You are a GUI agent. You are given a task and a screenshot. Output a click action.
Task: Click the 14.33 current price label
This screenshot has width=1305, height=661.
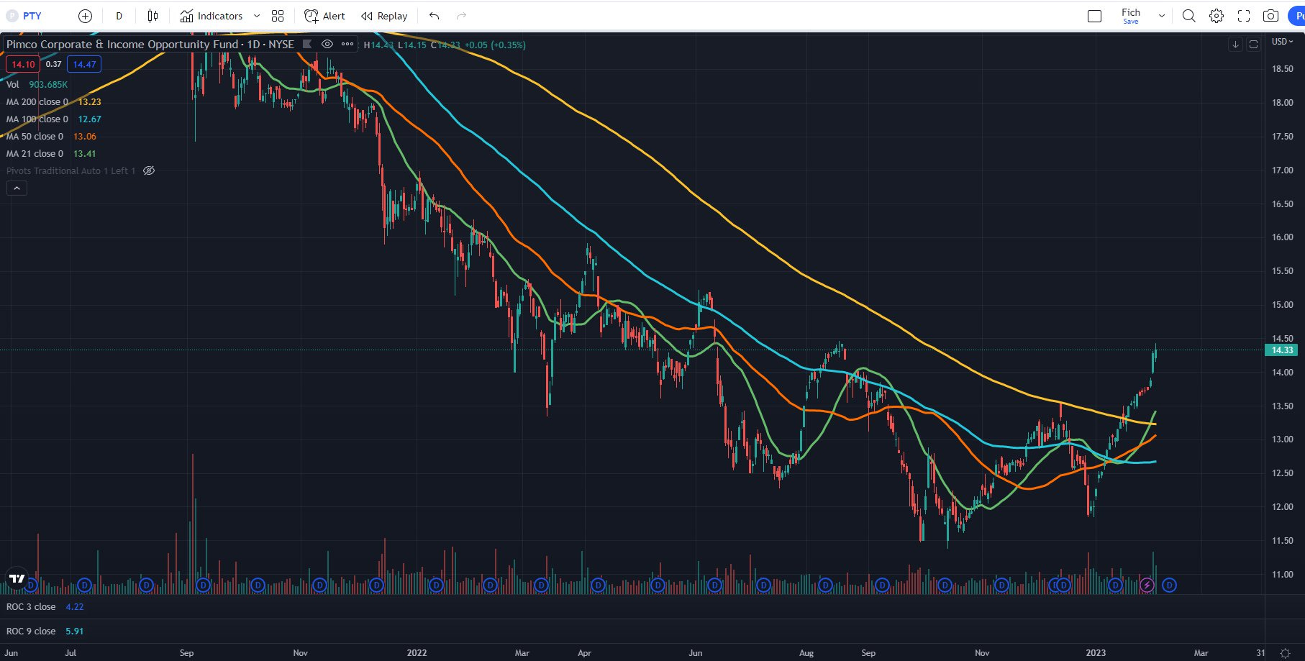1282,350
